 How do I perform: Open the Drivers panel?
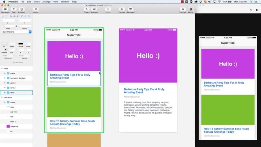[x=86, y=10]
